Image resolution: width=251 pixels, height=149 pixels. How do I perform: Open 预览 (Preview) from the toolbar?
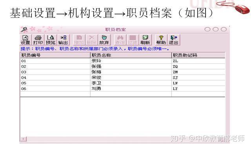click(51, 40)
